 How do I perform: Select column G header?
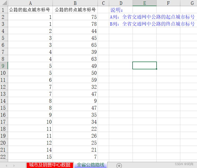pos(189,3)
